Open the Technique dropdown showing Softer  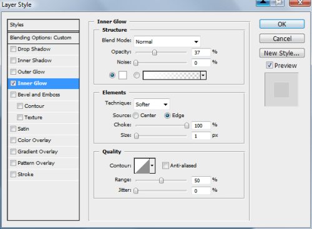[x=152, y=105]
